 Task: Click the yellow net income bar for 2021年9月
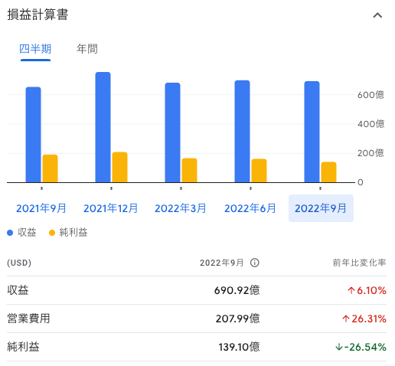pos(50,168)
